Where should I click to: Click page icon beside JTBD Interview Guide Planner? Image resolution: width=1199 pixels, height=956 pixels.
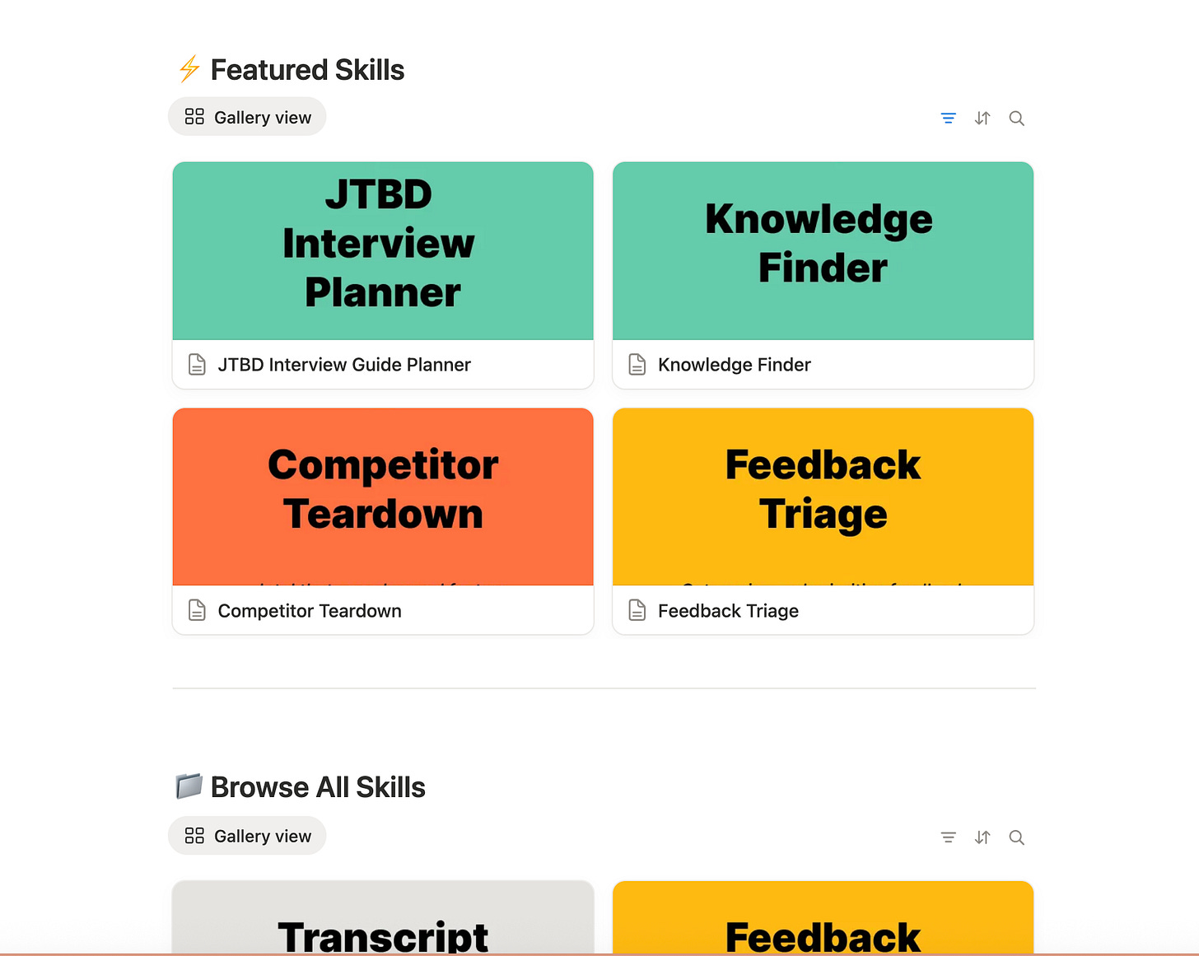(197, 364)
